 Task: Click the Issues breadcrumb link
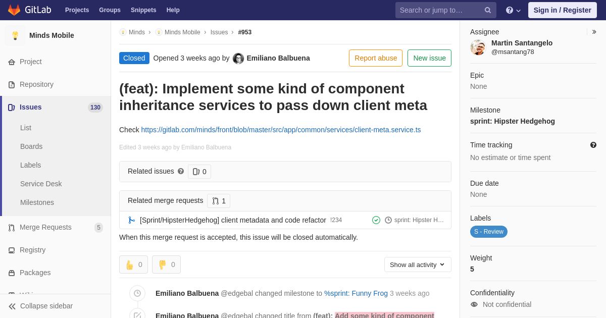[219, 32]
